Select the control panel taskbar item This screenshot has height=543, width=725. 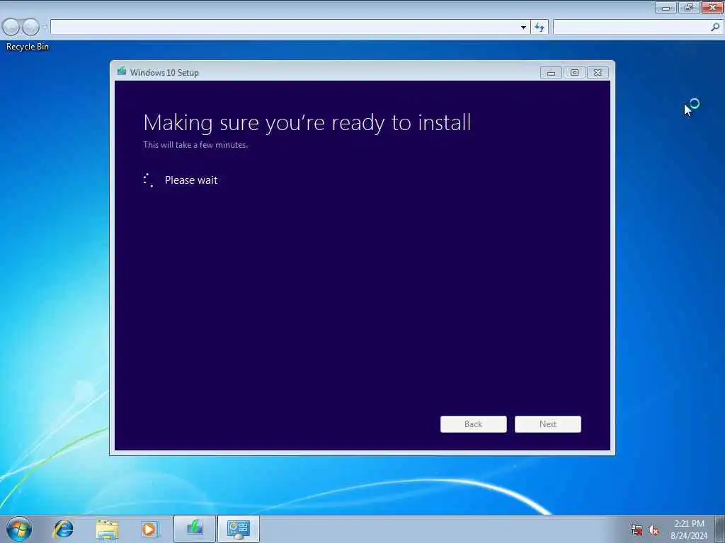click(239, 529)
